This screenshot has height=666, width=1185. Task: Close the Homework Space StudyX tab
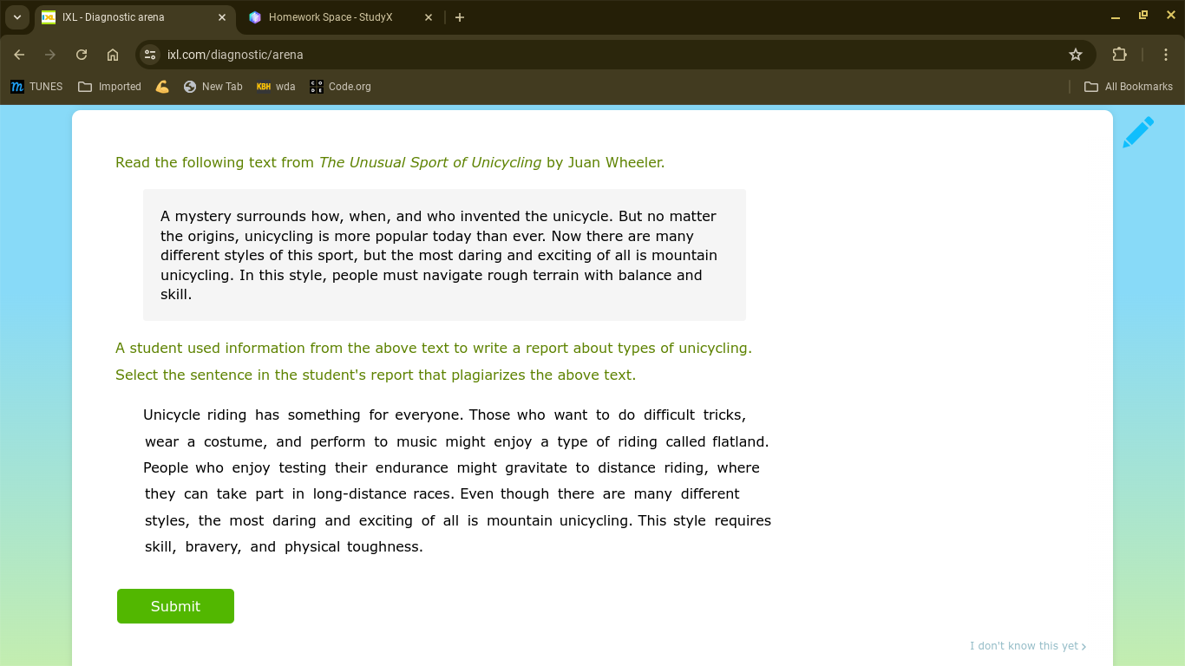[429, 17]
